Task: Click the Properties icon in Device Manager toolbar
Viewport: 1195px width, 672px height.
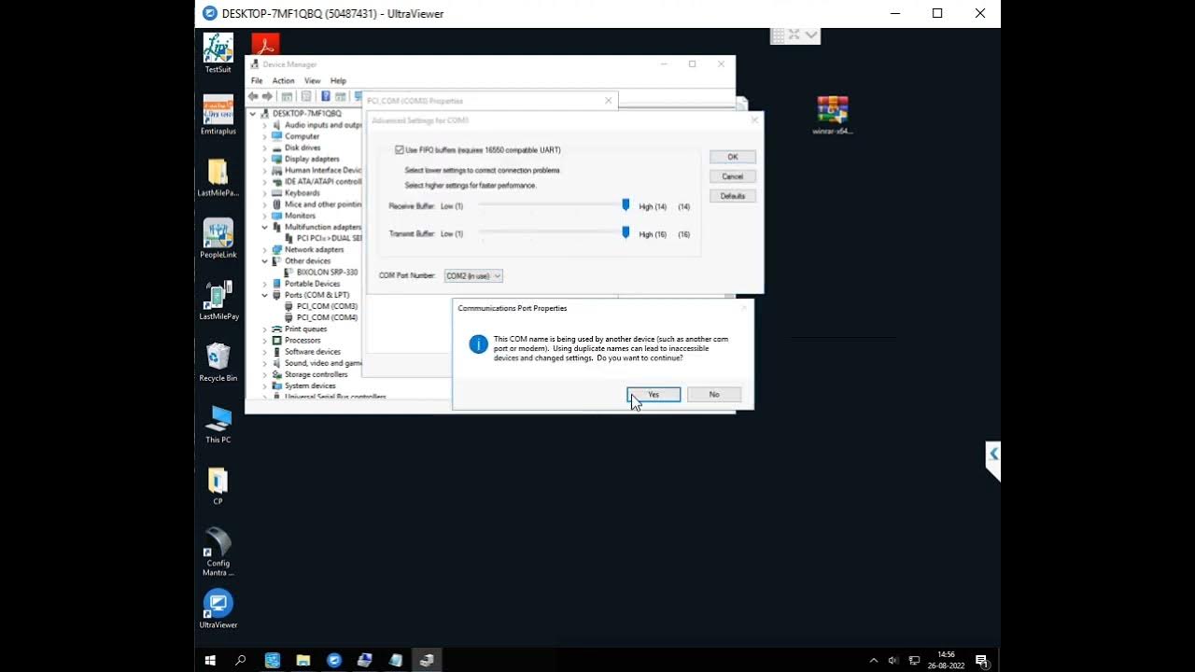Action: pyautogui.click(x=305, y=96)
